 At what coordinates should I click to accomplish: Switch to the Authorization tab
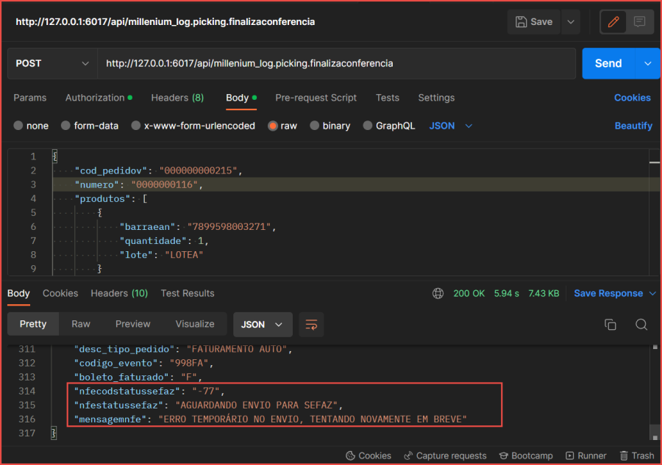pyautogui.click(x=99, y=98)
